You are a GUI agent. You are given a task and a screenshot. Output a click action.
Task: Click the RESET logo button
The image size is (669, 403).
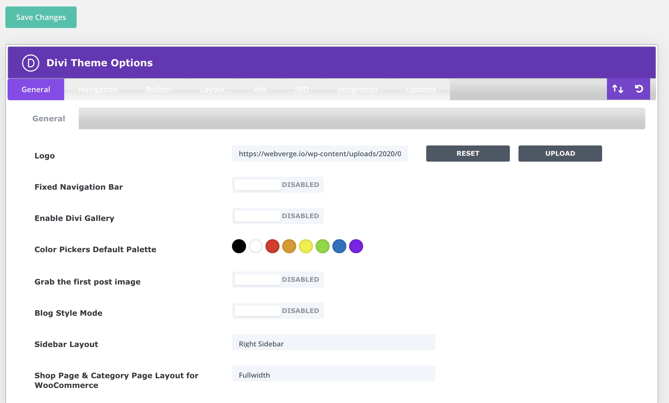click(x=468, y=154)
